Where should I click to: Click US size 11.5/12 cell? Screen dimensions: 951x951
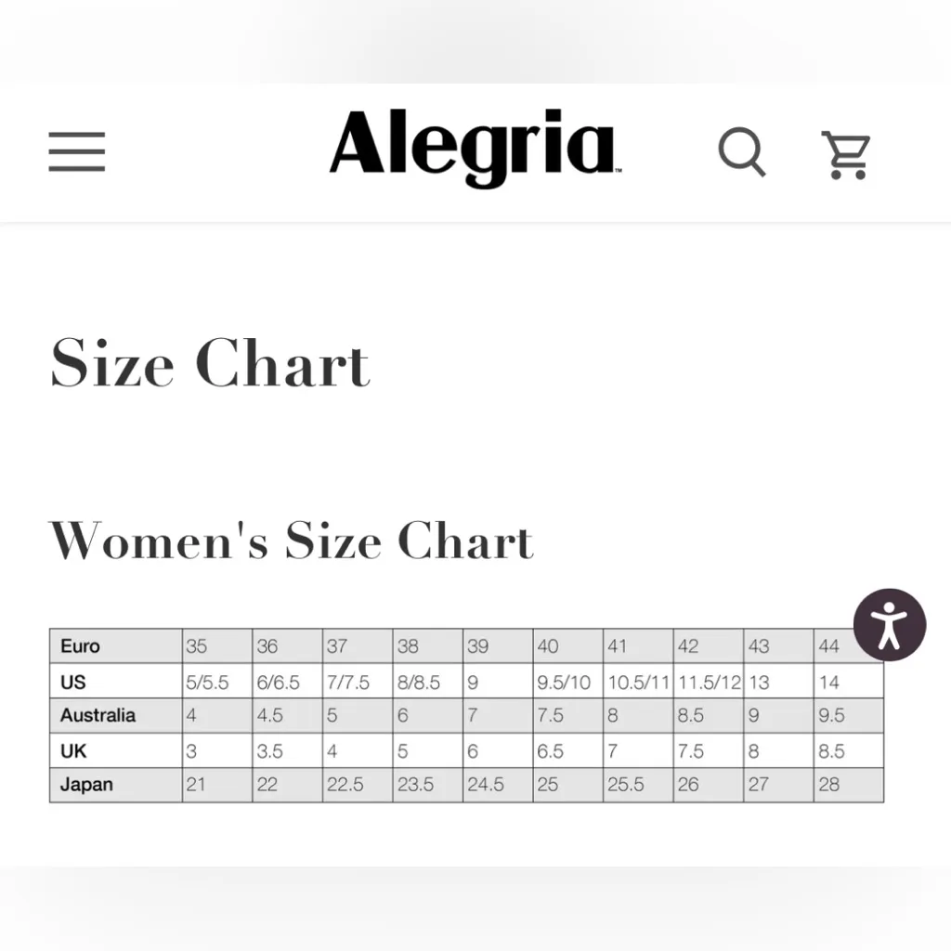click(x=708, y=682)
